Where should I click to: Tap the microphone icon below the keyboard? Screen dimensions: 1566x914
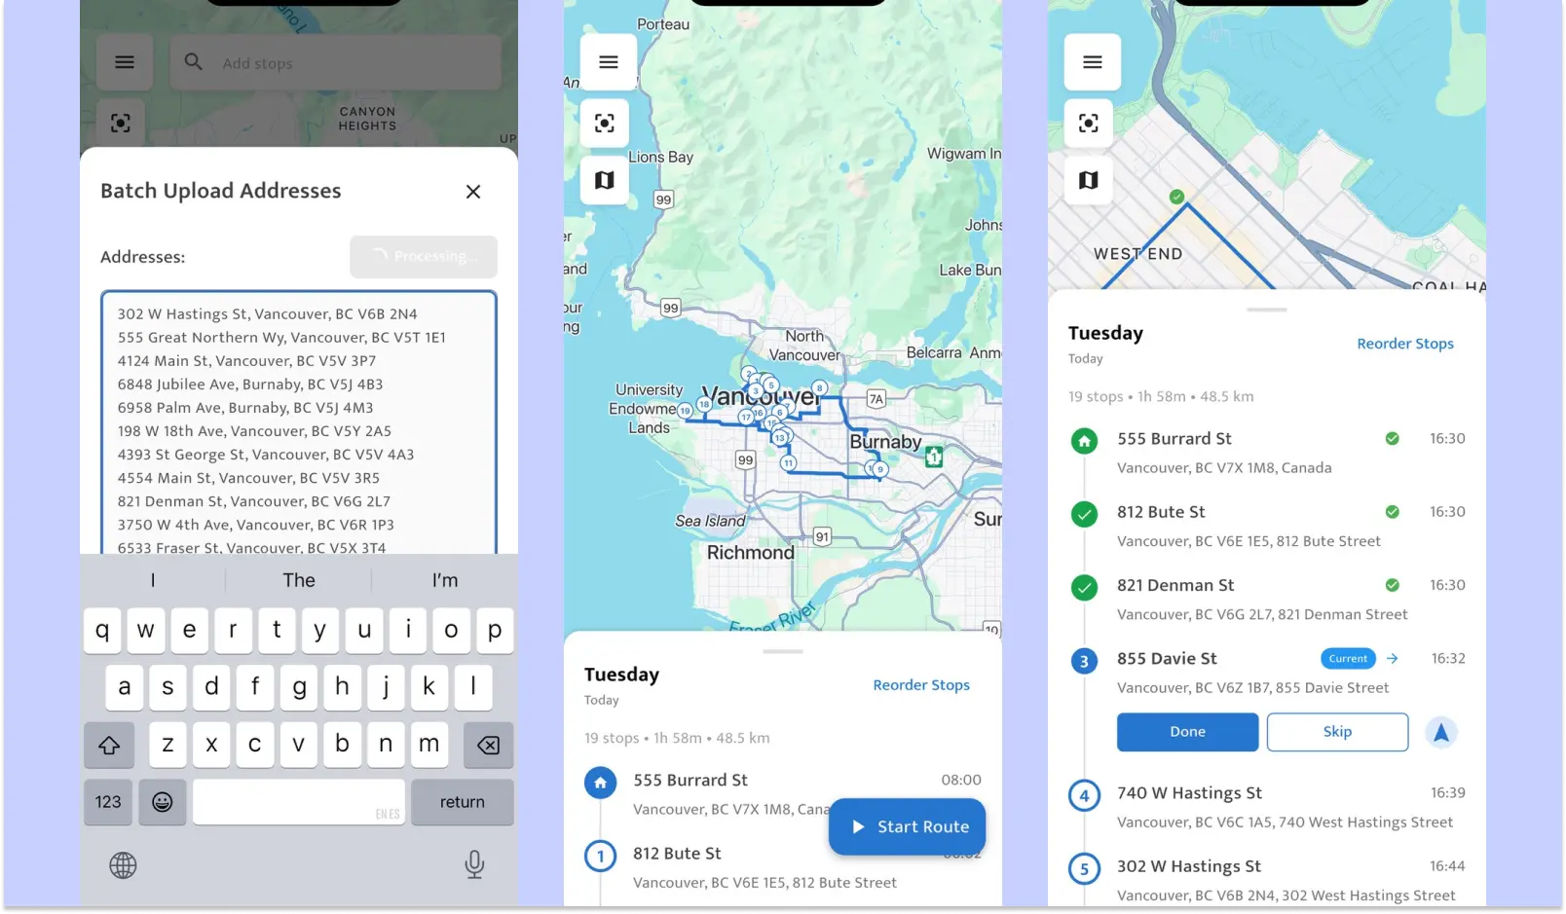[474, 864]
